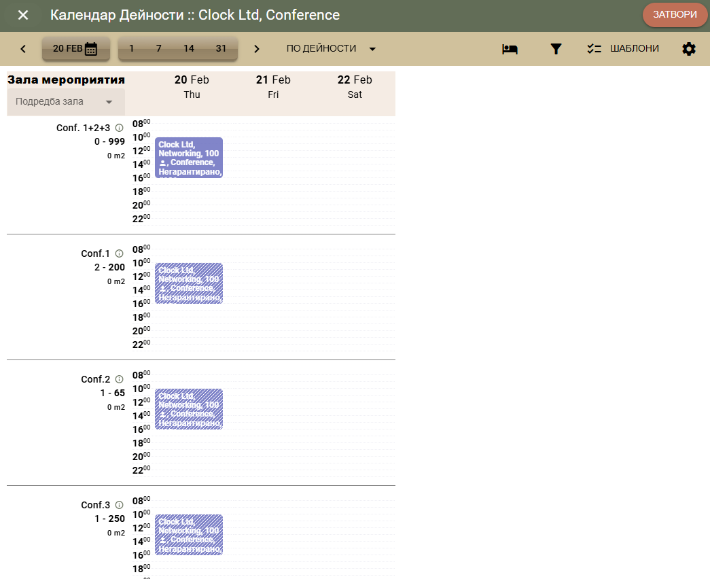
Task: Click the ЗАТВОРИ button
Action: tap(675, 15)
